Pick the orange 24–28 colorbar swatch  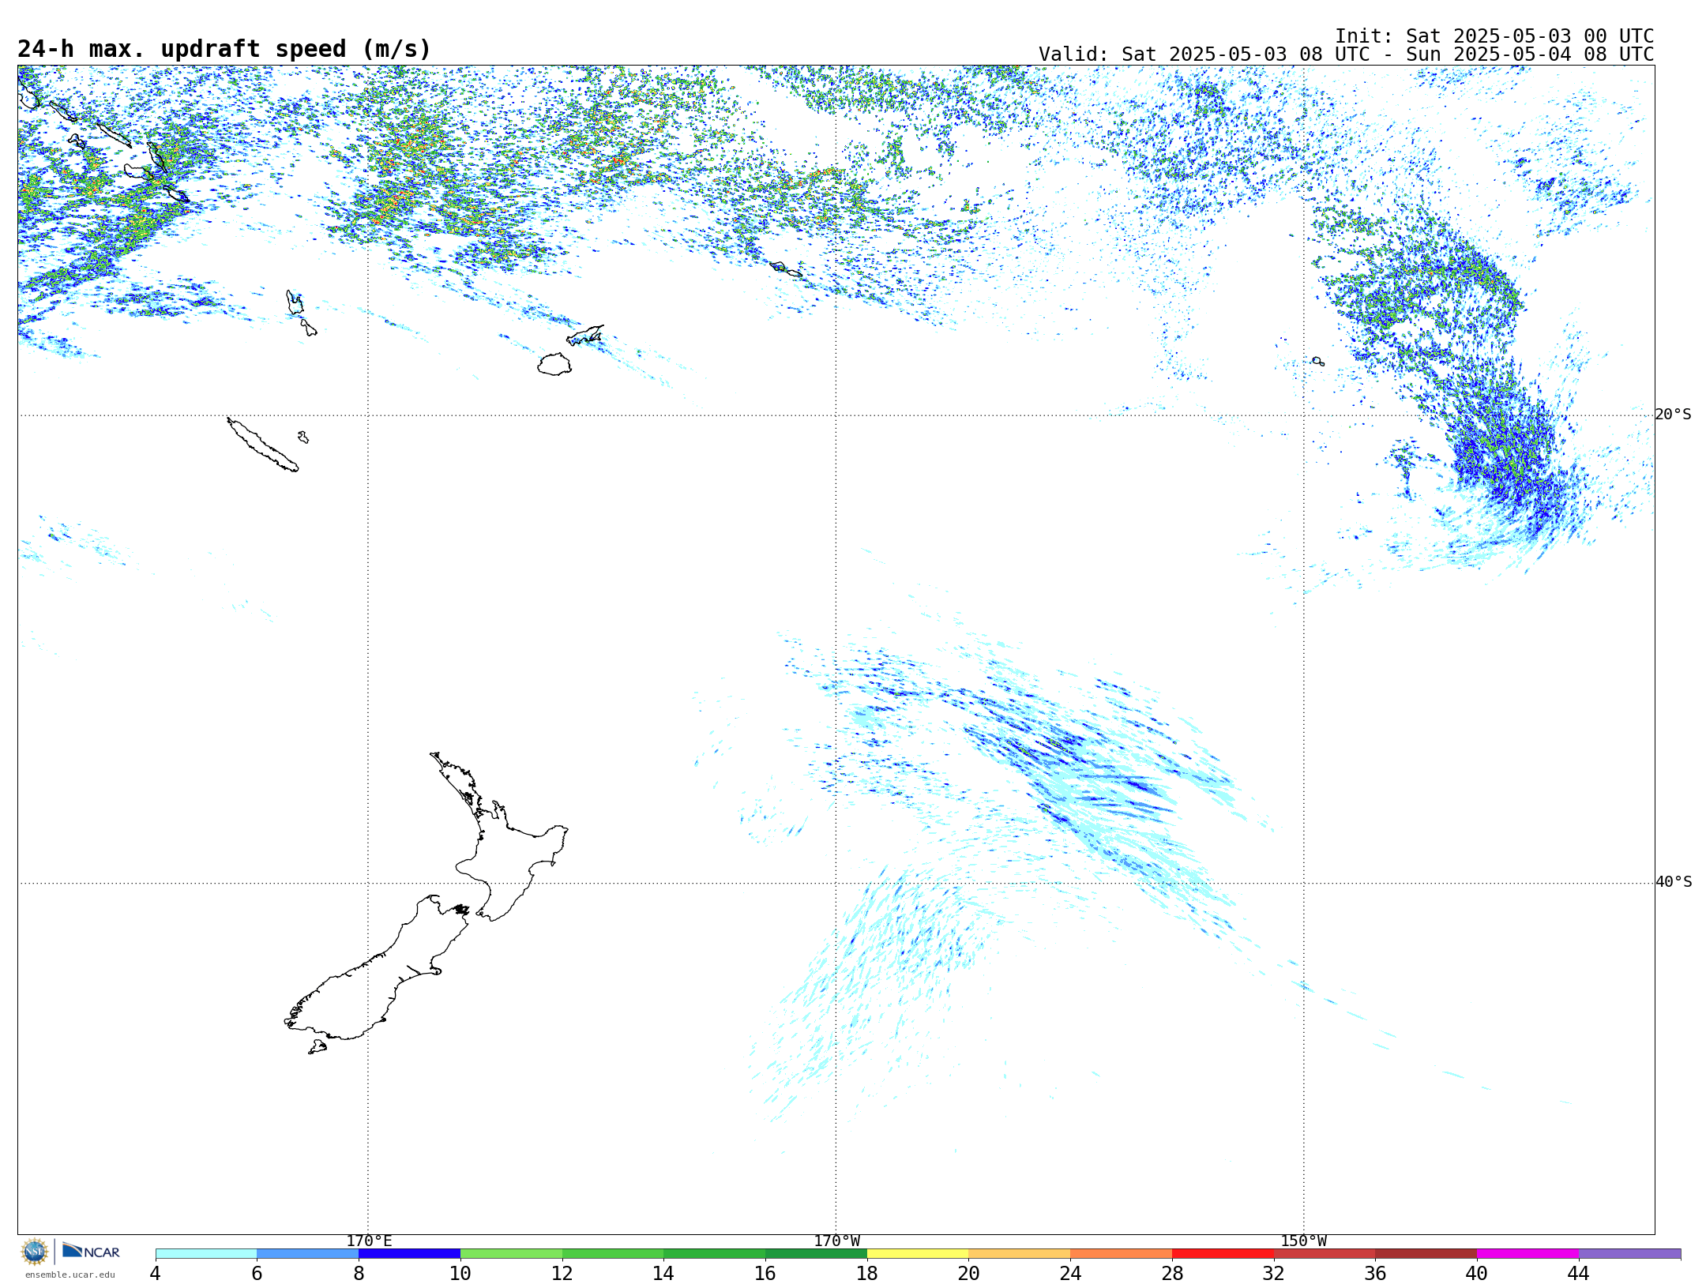[1122, 1254]
